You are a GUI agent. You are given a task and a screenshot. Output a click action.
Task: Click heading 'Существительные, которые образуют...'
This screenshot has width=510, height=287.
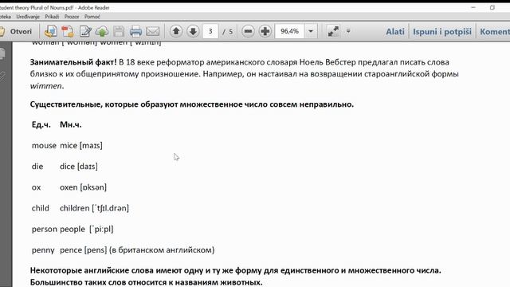click(192, 104)
